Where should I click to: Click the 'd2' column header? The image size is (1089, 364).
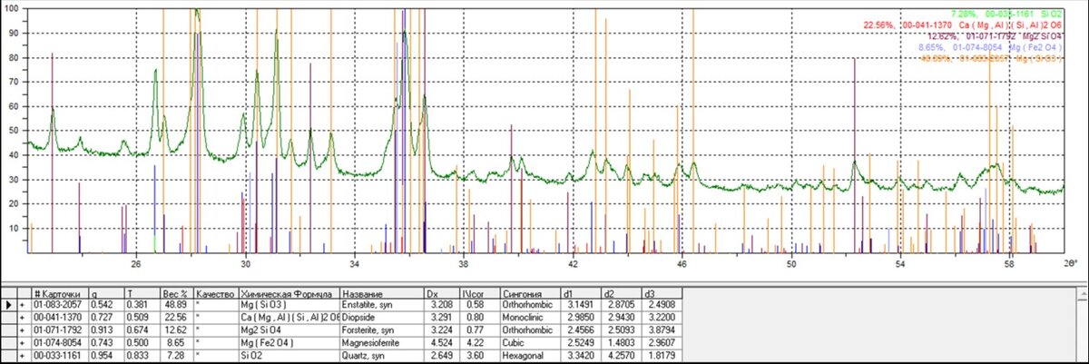(x=622, y=295)
